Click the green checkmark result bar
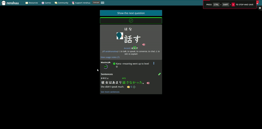Viewport: 262px width, 129px height. coord(131,21)
